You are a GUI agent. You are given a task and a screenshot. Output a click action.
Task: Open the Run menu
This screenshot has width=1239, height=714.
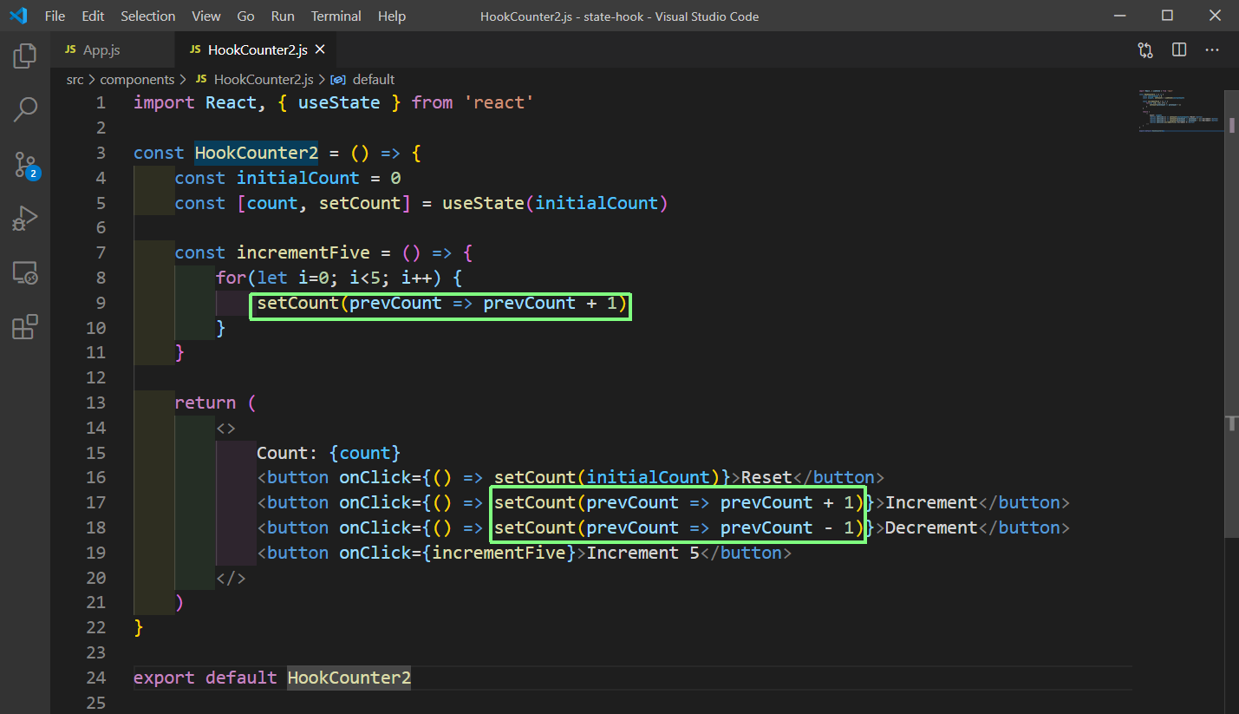click(283, 16)
